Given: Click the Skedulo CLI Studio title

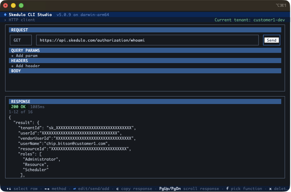Looking at the screenshot, I should click(x=30, y=15).
